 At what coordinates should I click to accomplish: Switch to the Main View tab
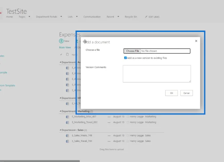pos(65,47)
